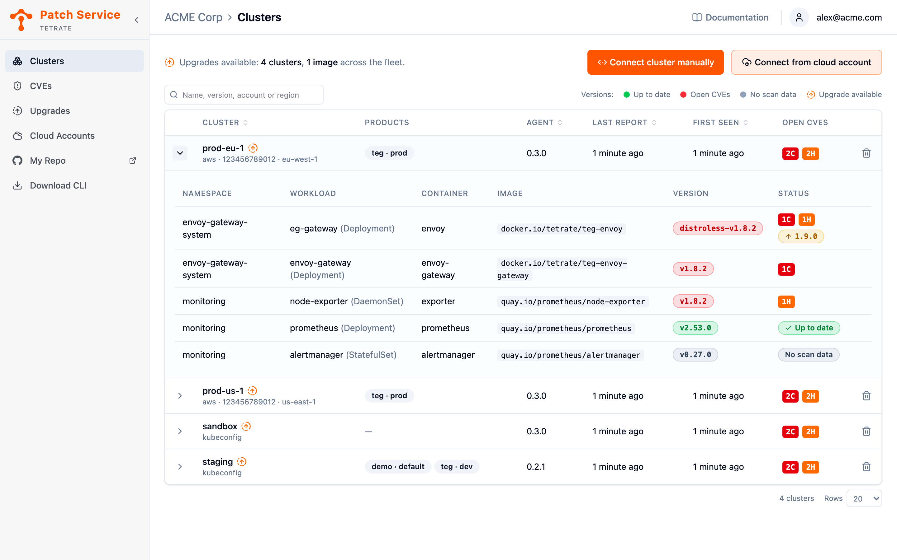Delete the prod-us-1 cluster via trash icon
The image size is (897, 560).
coord(866,395)
